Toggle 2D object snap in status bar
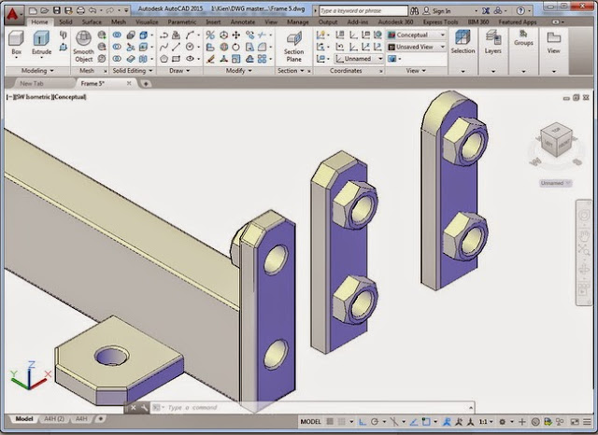 tap(426, 422)
